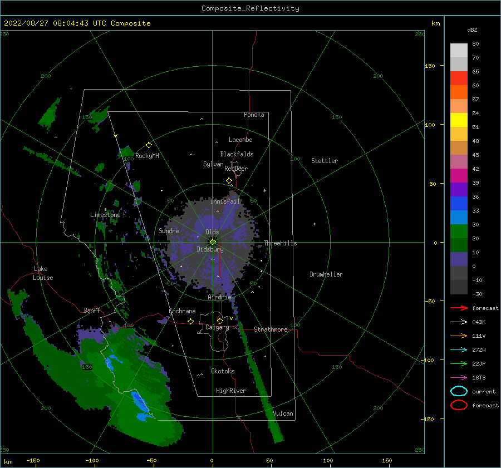
Task: Select the green 22JP arrow legend entry
Action: tap(459, 363)
